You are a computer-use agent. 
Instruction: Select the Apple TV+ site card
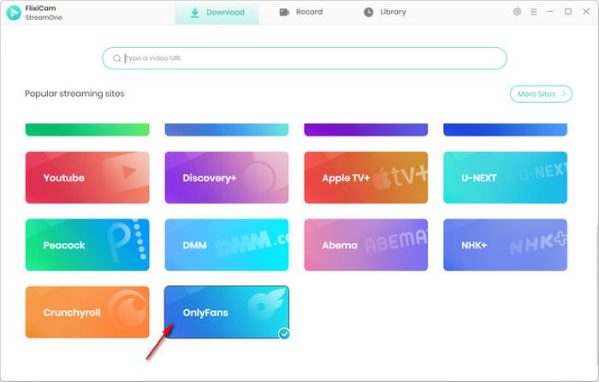click(x=366, y=177)
